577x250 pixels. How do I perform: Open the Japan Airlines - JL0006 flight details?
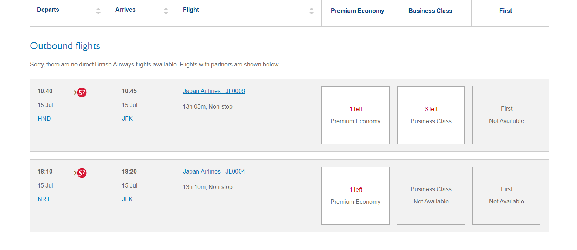coord(214,91)
